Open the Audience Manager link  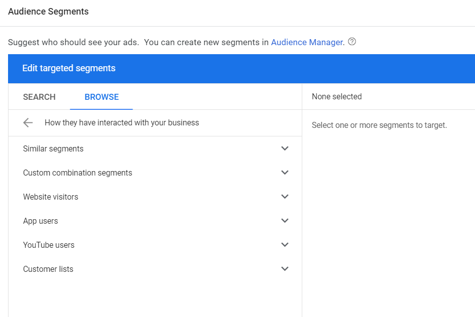pos(307,42)
